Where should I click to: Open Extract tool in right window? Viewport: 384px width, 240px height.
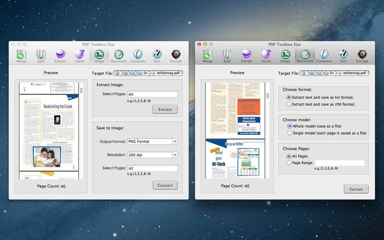247,56
